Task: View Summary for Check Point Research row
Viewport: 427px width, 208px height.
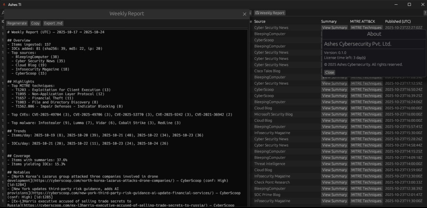Action: coord(334,183)
